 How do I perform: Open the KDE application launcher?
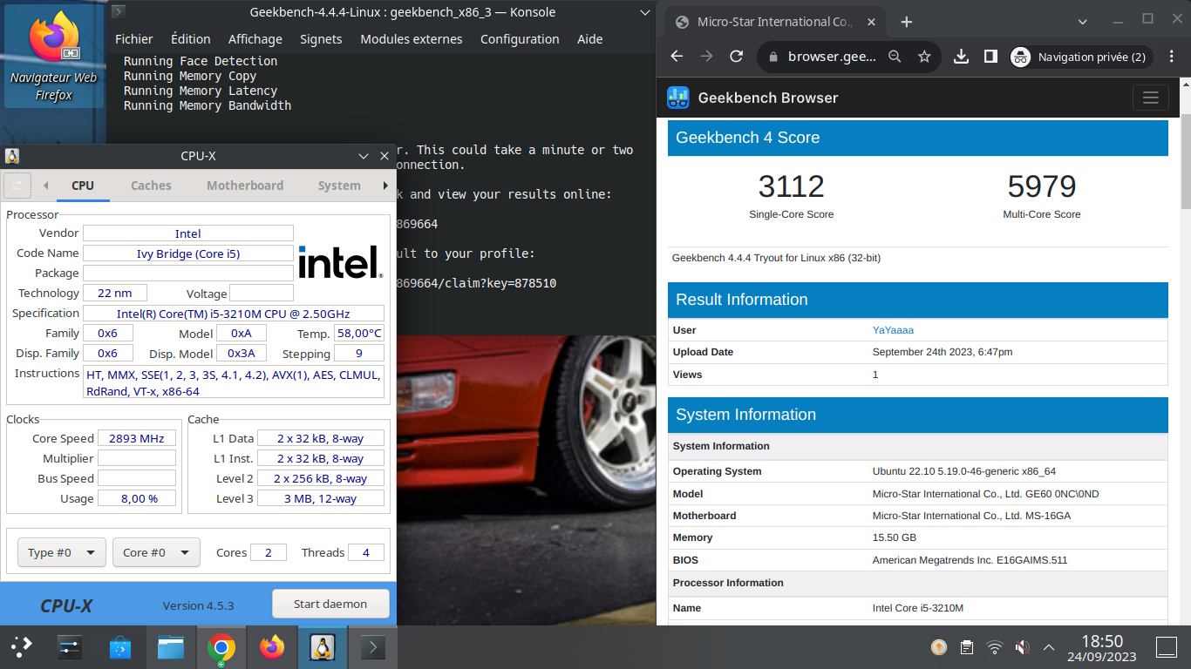(22, 647)
